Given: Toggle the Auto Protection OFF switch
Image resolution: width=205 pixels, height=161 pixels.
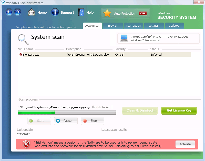Looking at the screenshot, I should tap(142, 14).
